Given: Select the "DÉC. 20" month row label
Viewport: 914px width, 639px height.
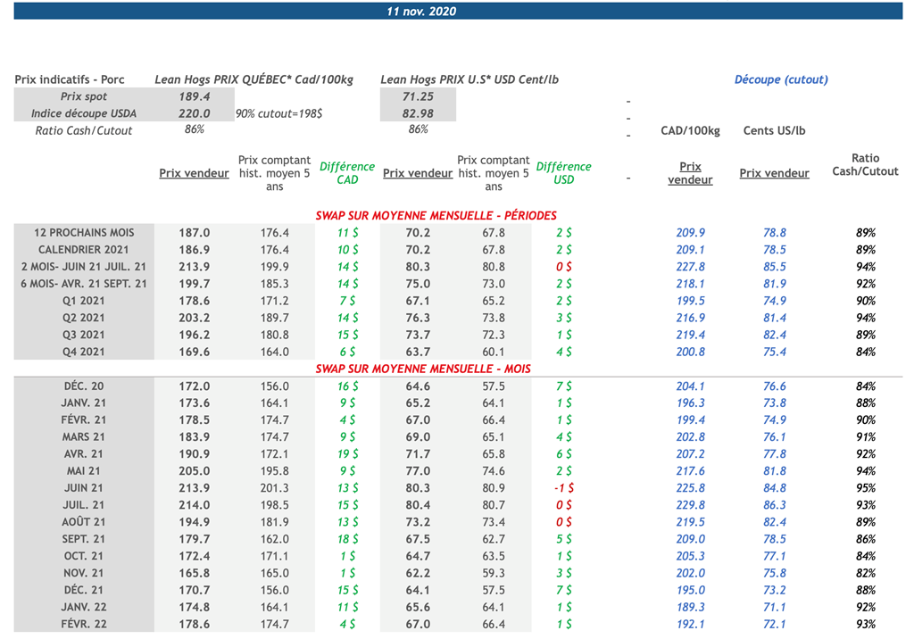Looking at the screenshot, I should (x=83, y=386).
